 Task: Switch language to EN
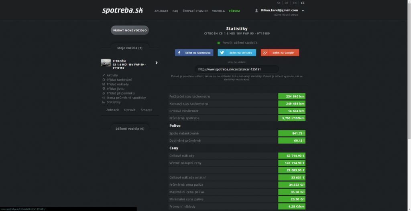(295, 3)
